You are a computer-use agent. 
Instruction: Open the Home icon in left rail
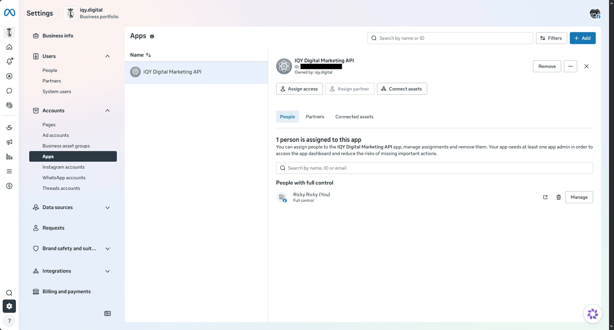pos(9,47)
